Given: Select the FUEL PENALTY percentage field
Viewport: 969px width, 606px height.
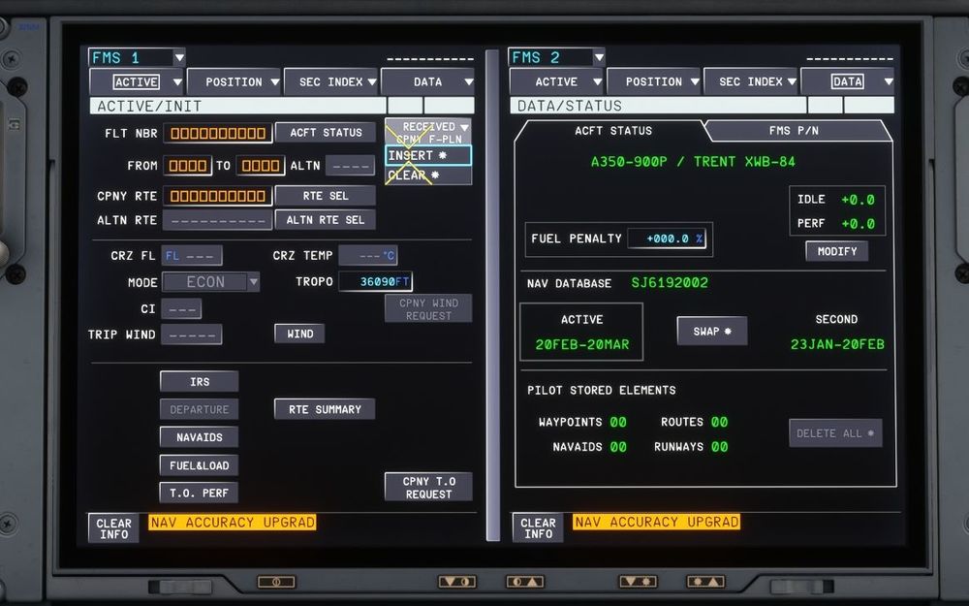Looking at the screenshot, I should coord(669,239).
